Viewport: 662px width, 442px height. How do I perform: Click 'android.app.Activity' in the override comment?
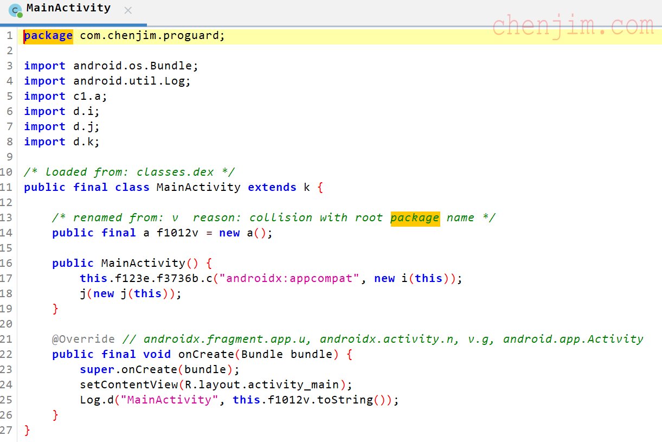pyautogui.click(x=573, y=339)
